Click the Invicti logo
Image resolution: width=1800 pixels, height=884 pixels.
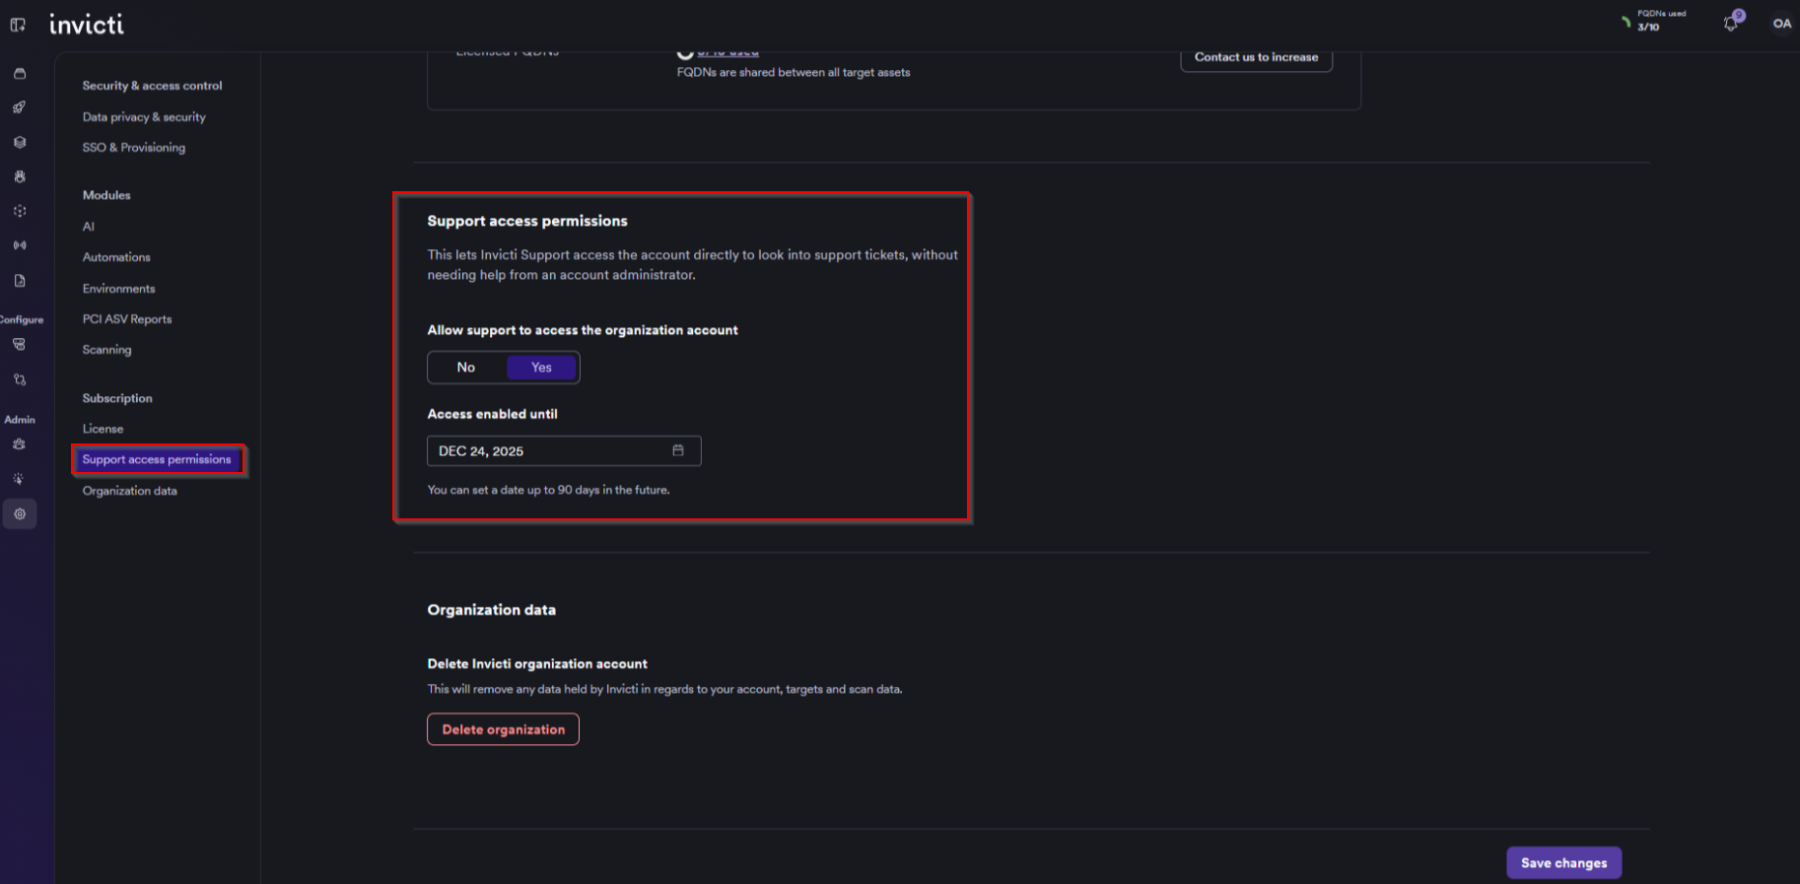pyautogui.click(x=87, y=24)
